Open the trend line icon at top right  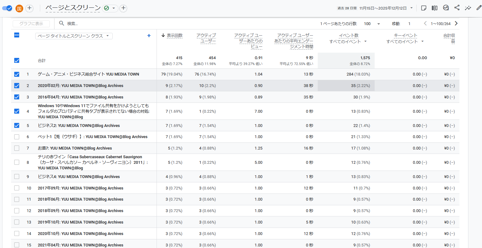pos(468,8)
